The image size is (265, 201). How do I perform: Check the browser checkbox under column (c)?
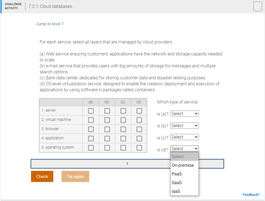(x=123, y=129)
